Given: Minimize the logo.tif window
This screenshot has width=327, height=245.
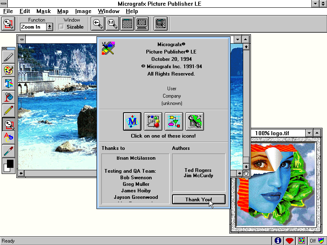Looking at the screenshot, I should click(309, 133).
